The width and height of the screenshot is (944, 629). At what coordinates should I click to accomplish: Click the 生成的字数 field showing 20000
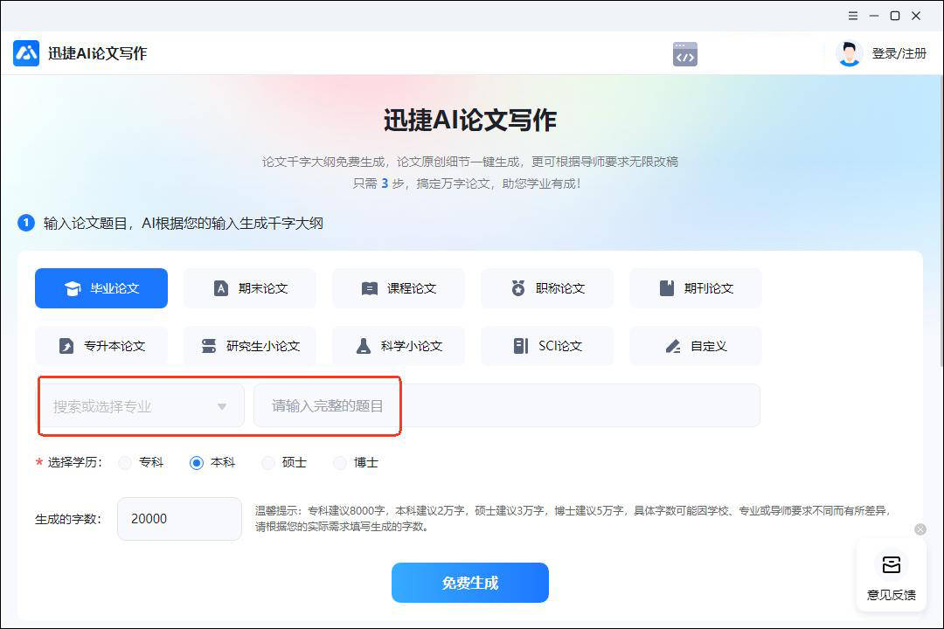click(179, 519)
